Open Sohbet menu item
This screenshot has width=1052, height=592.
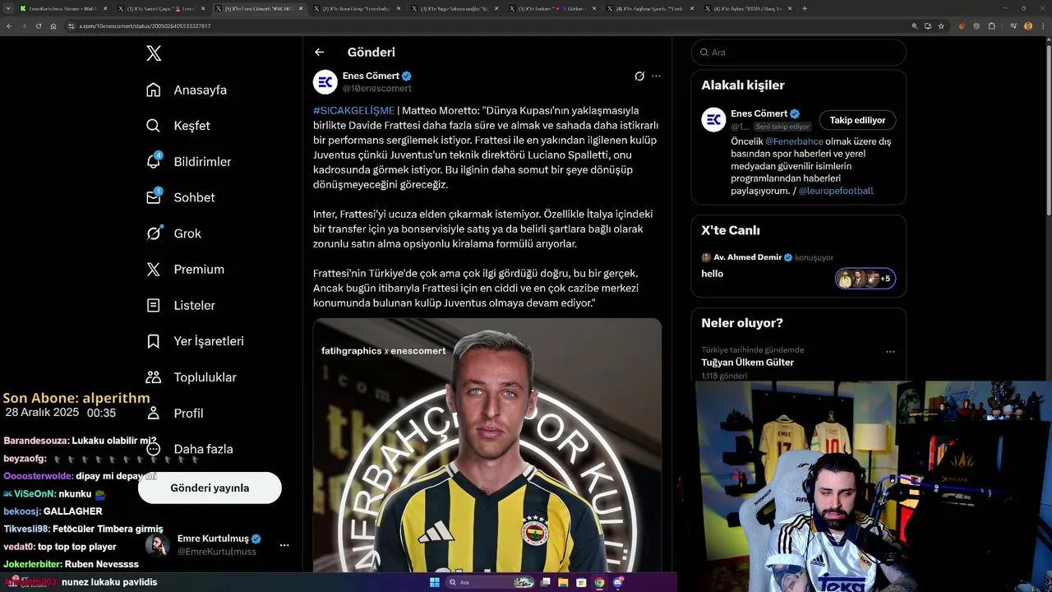(194, 197)
